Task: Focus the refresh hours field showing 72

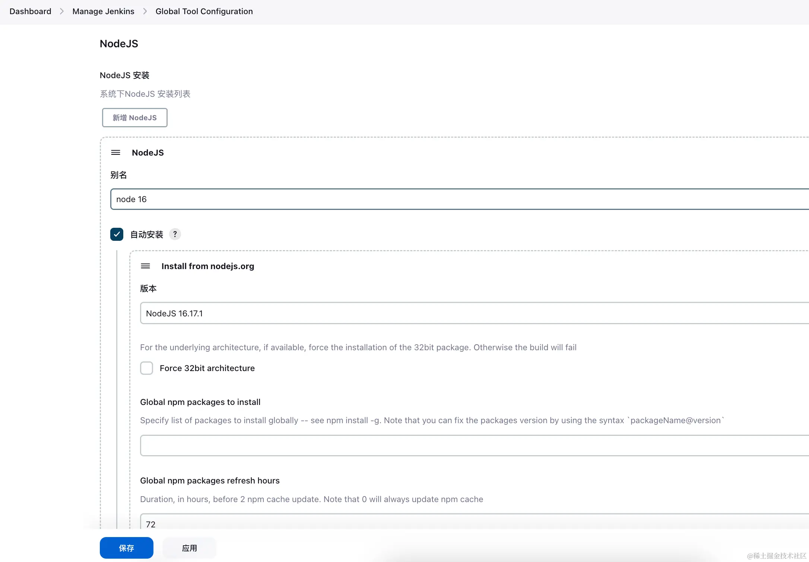Action: (x=475, y=522)
